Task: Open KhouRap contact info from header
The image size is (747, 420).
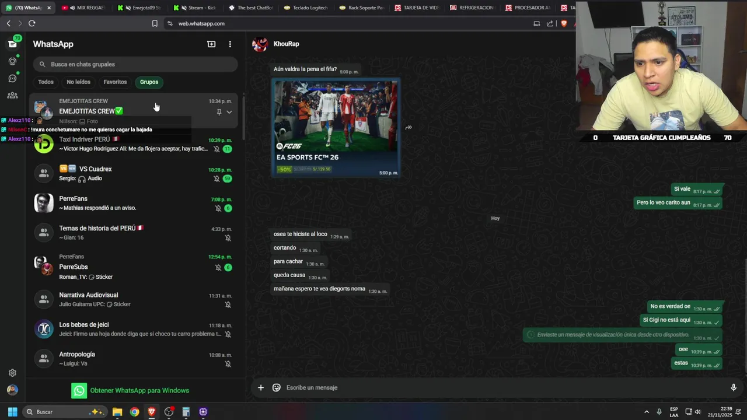Action: pos(286,44)
